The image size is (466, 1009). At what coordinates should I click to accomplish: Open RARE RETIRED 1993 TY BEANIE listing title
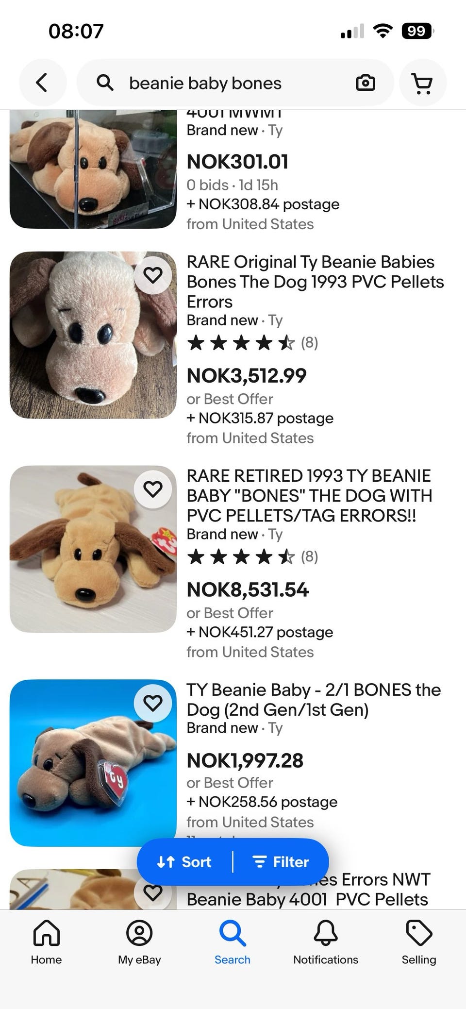pos(309,495)
